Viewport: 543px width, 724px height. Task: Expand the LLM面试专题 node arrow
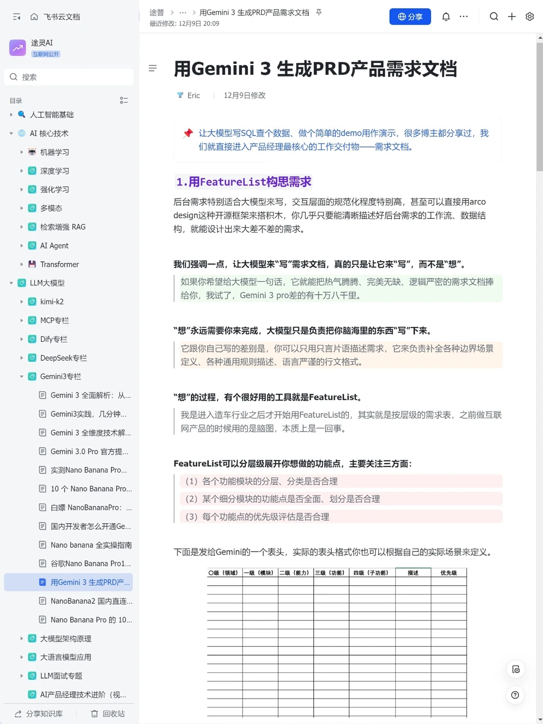(x=22, y=676)
